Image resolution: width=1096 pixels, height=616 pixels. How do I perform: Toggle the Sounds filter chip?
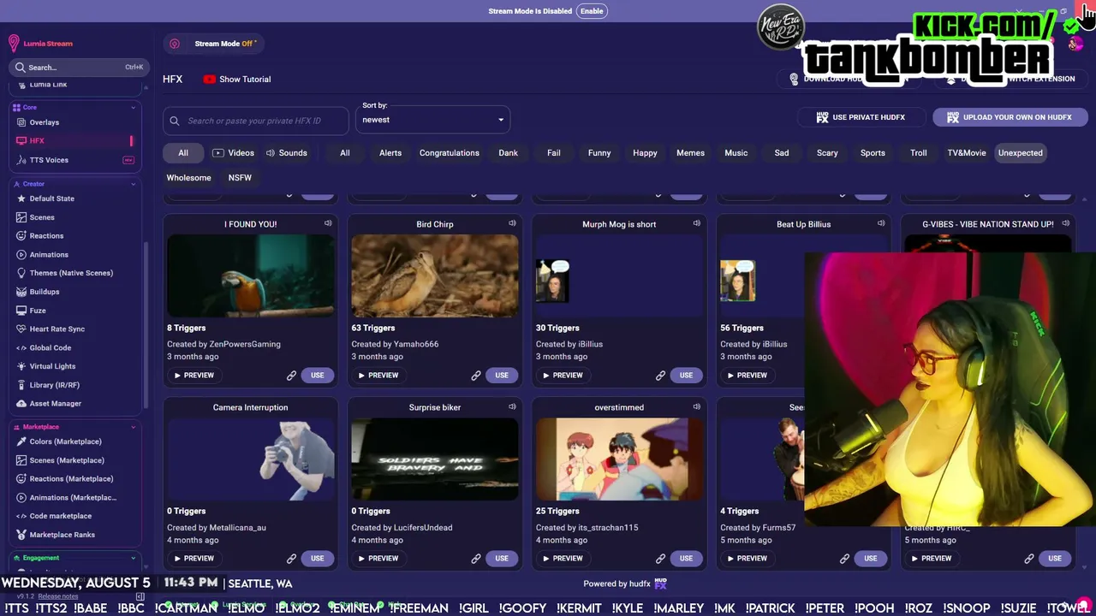point(287,153)
